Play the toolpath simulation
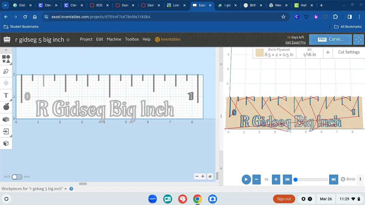This screenshot has width=365, height=205. click(x=246, y=179)
